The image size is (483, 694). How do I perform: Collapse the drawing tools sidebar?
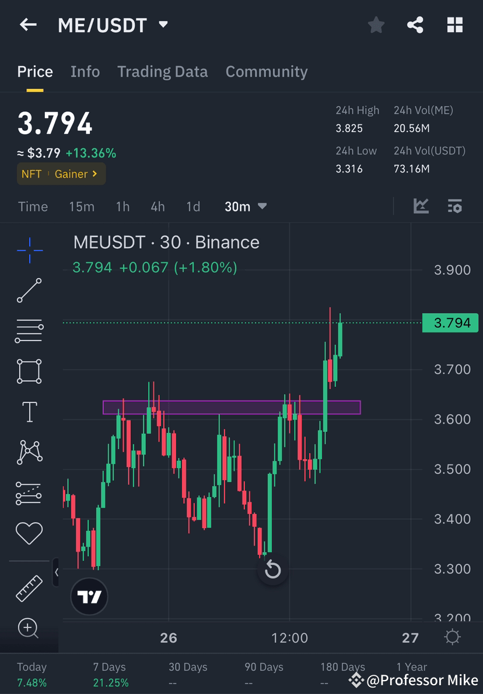[57, 573]
